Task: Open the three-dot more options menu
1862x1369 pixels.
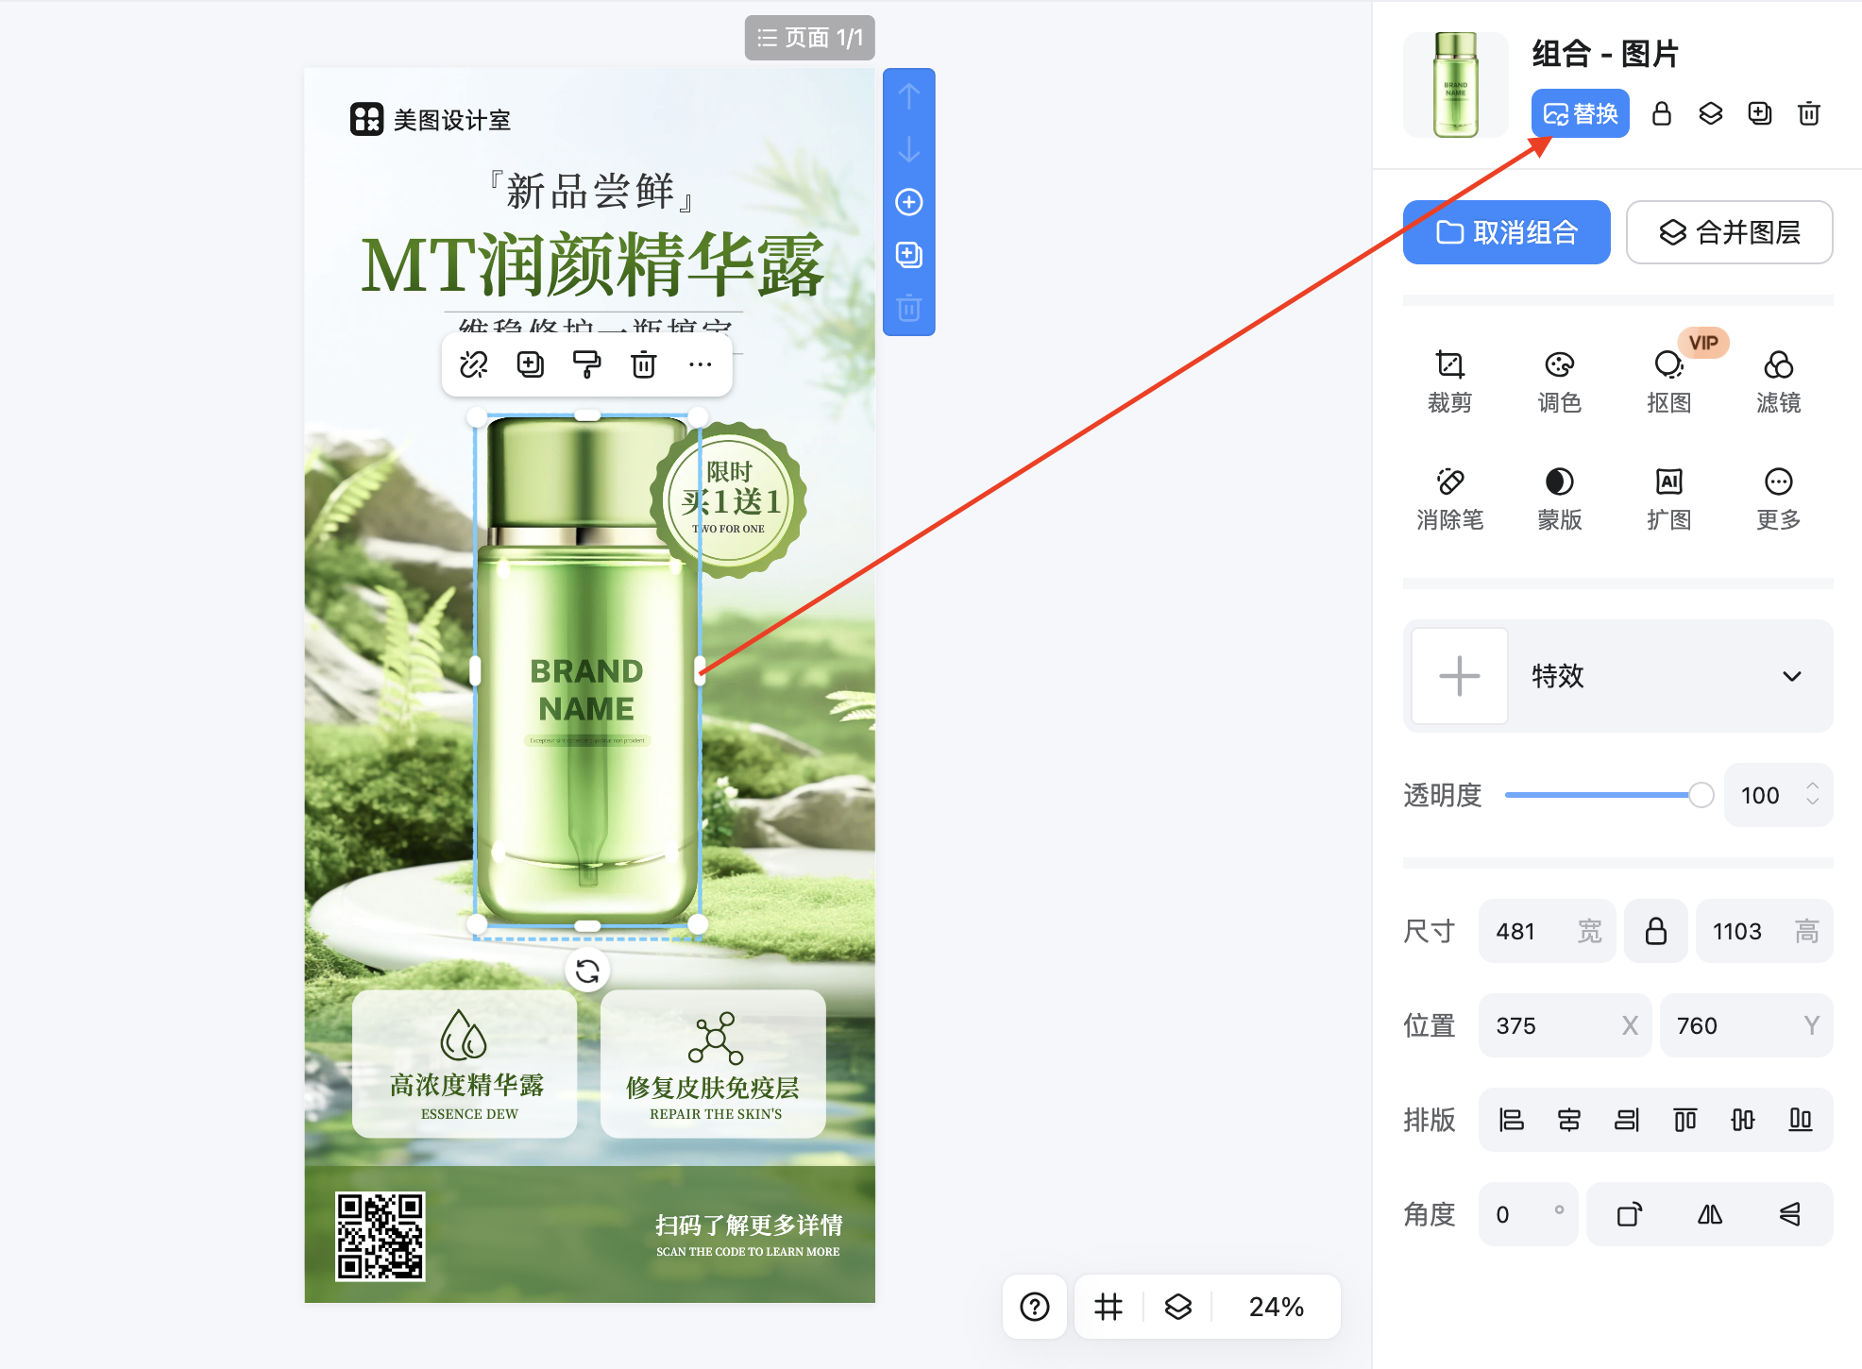Action: click(700, 364)
